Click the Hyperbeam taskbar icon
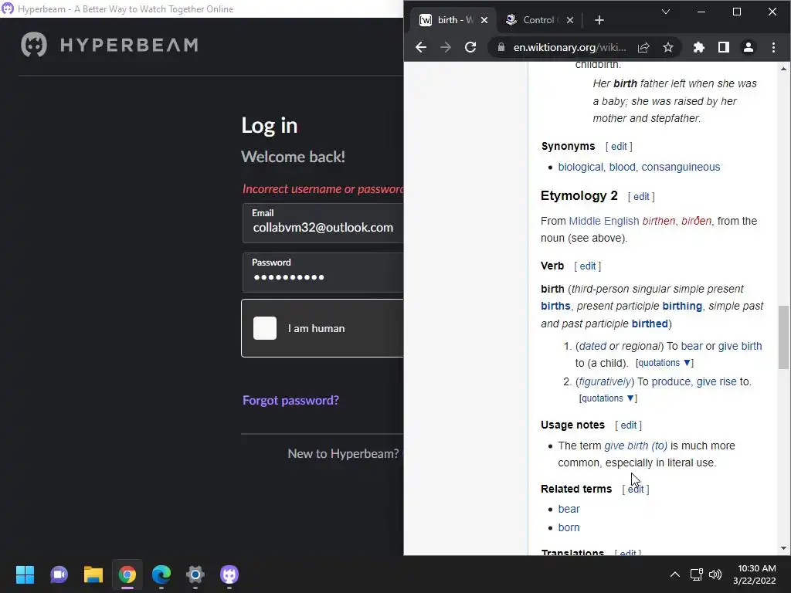 229,574
